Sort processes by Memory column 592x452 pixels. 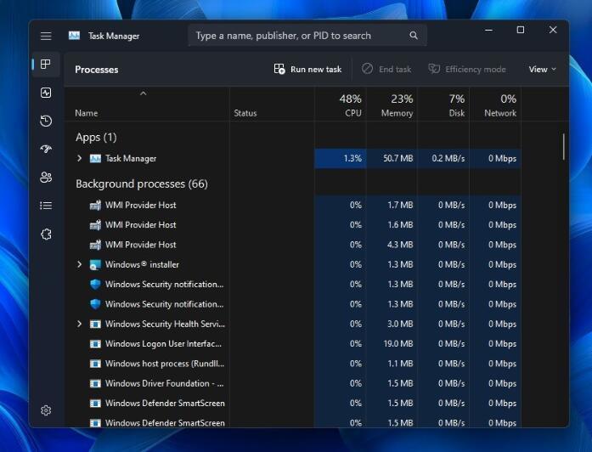(x=392, y=105)
